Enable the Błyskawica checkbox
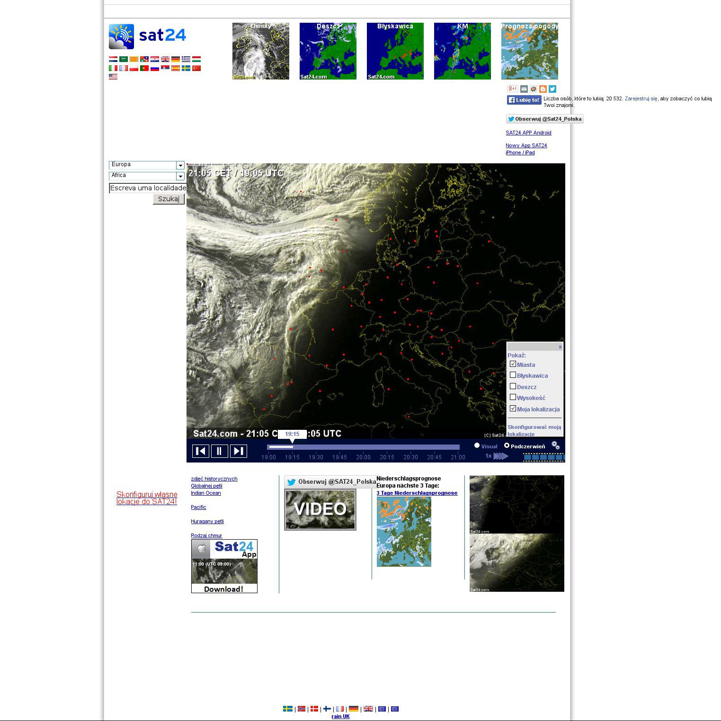 [x=513, y=375]
